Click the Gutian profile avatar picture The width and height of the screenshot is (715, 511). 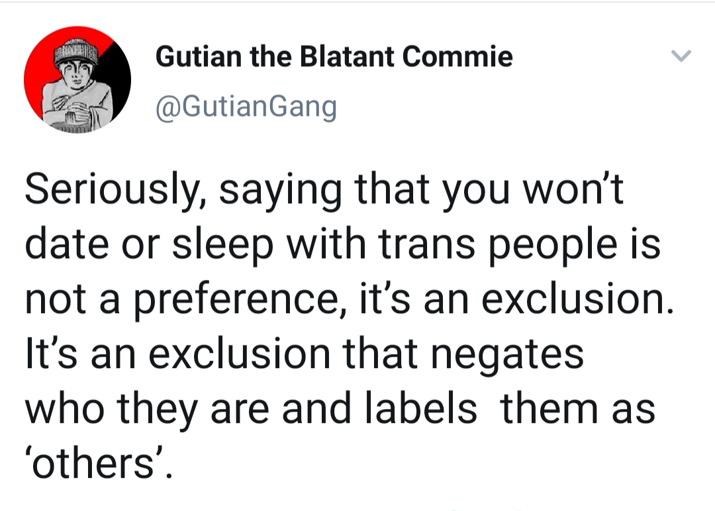(77, 80)
